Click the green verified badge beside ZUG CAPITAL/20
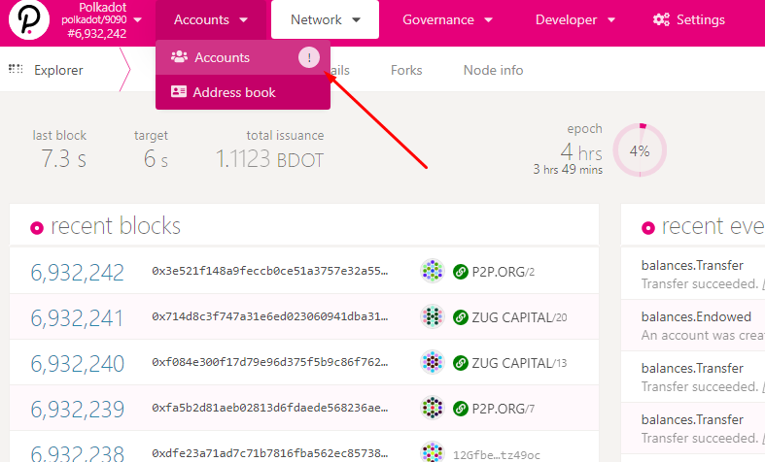Screen dimensions: 765x462 pos(462,317)
